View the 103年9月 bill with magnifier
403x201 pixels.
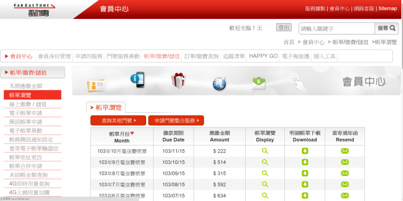pyautogui.click(x=265, y=162)
